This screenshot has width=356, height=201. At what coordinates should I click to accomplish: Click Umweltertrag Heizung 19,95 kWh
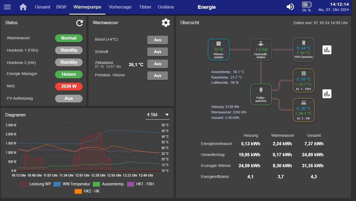249,155
